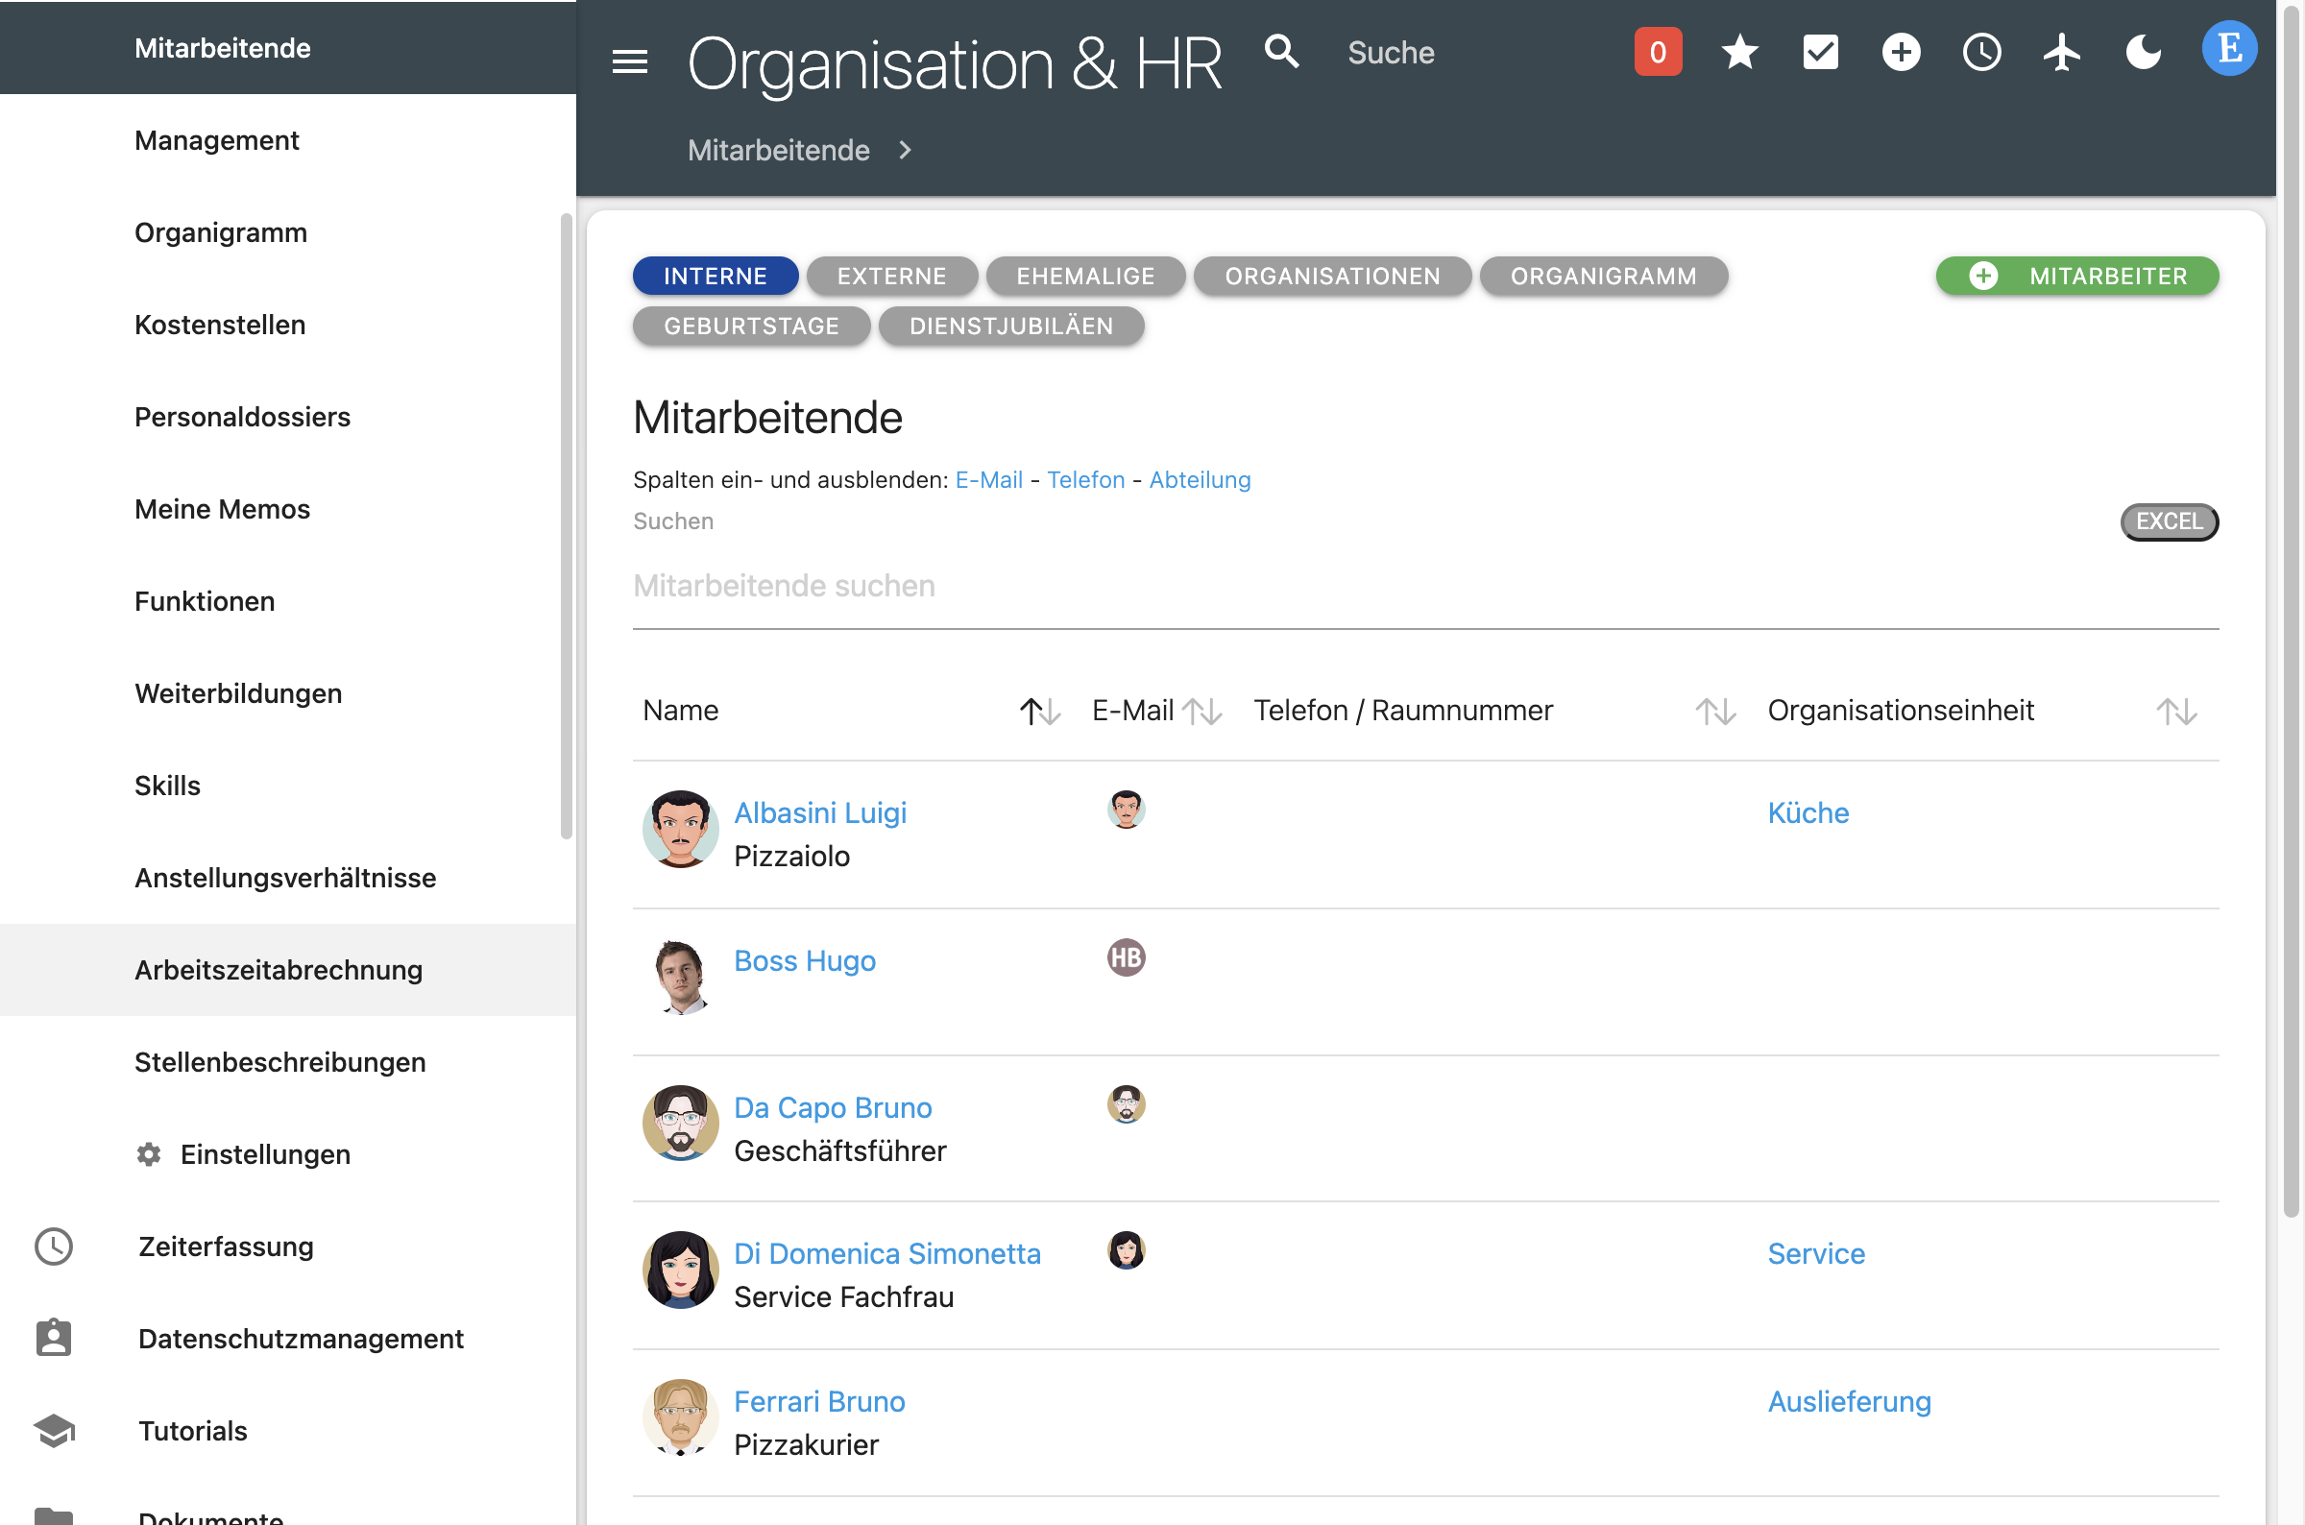Click the search magnifier icon
Image resolution: width=2305 pixels, height=1525 pixels.
(1282, 52)
